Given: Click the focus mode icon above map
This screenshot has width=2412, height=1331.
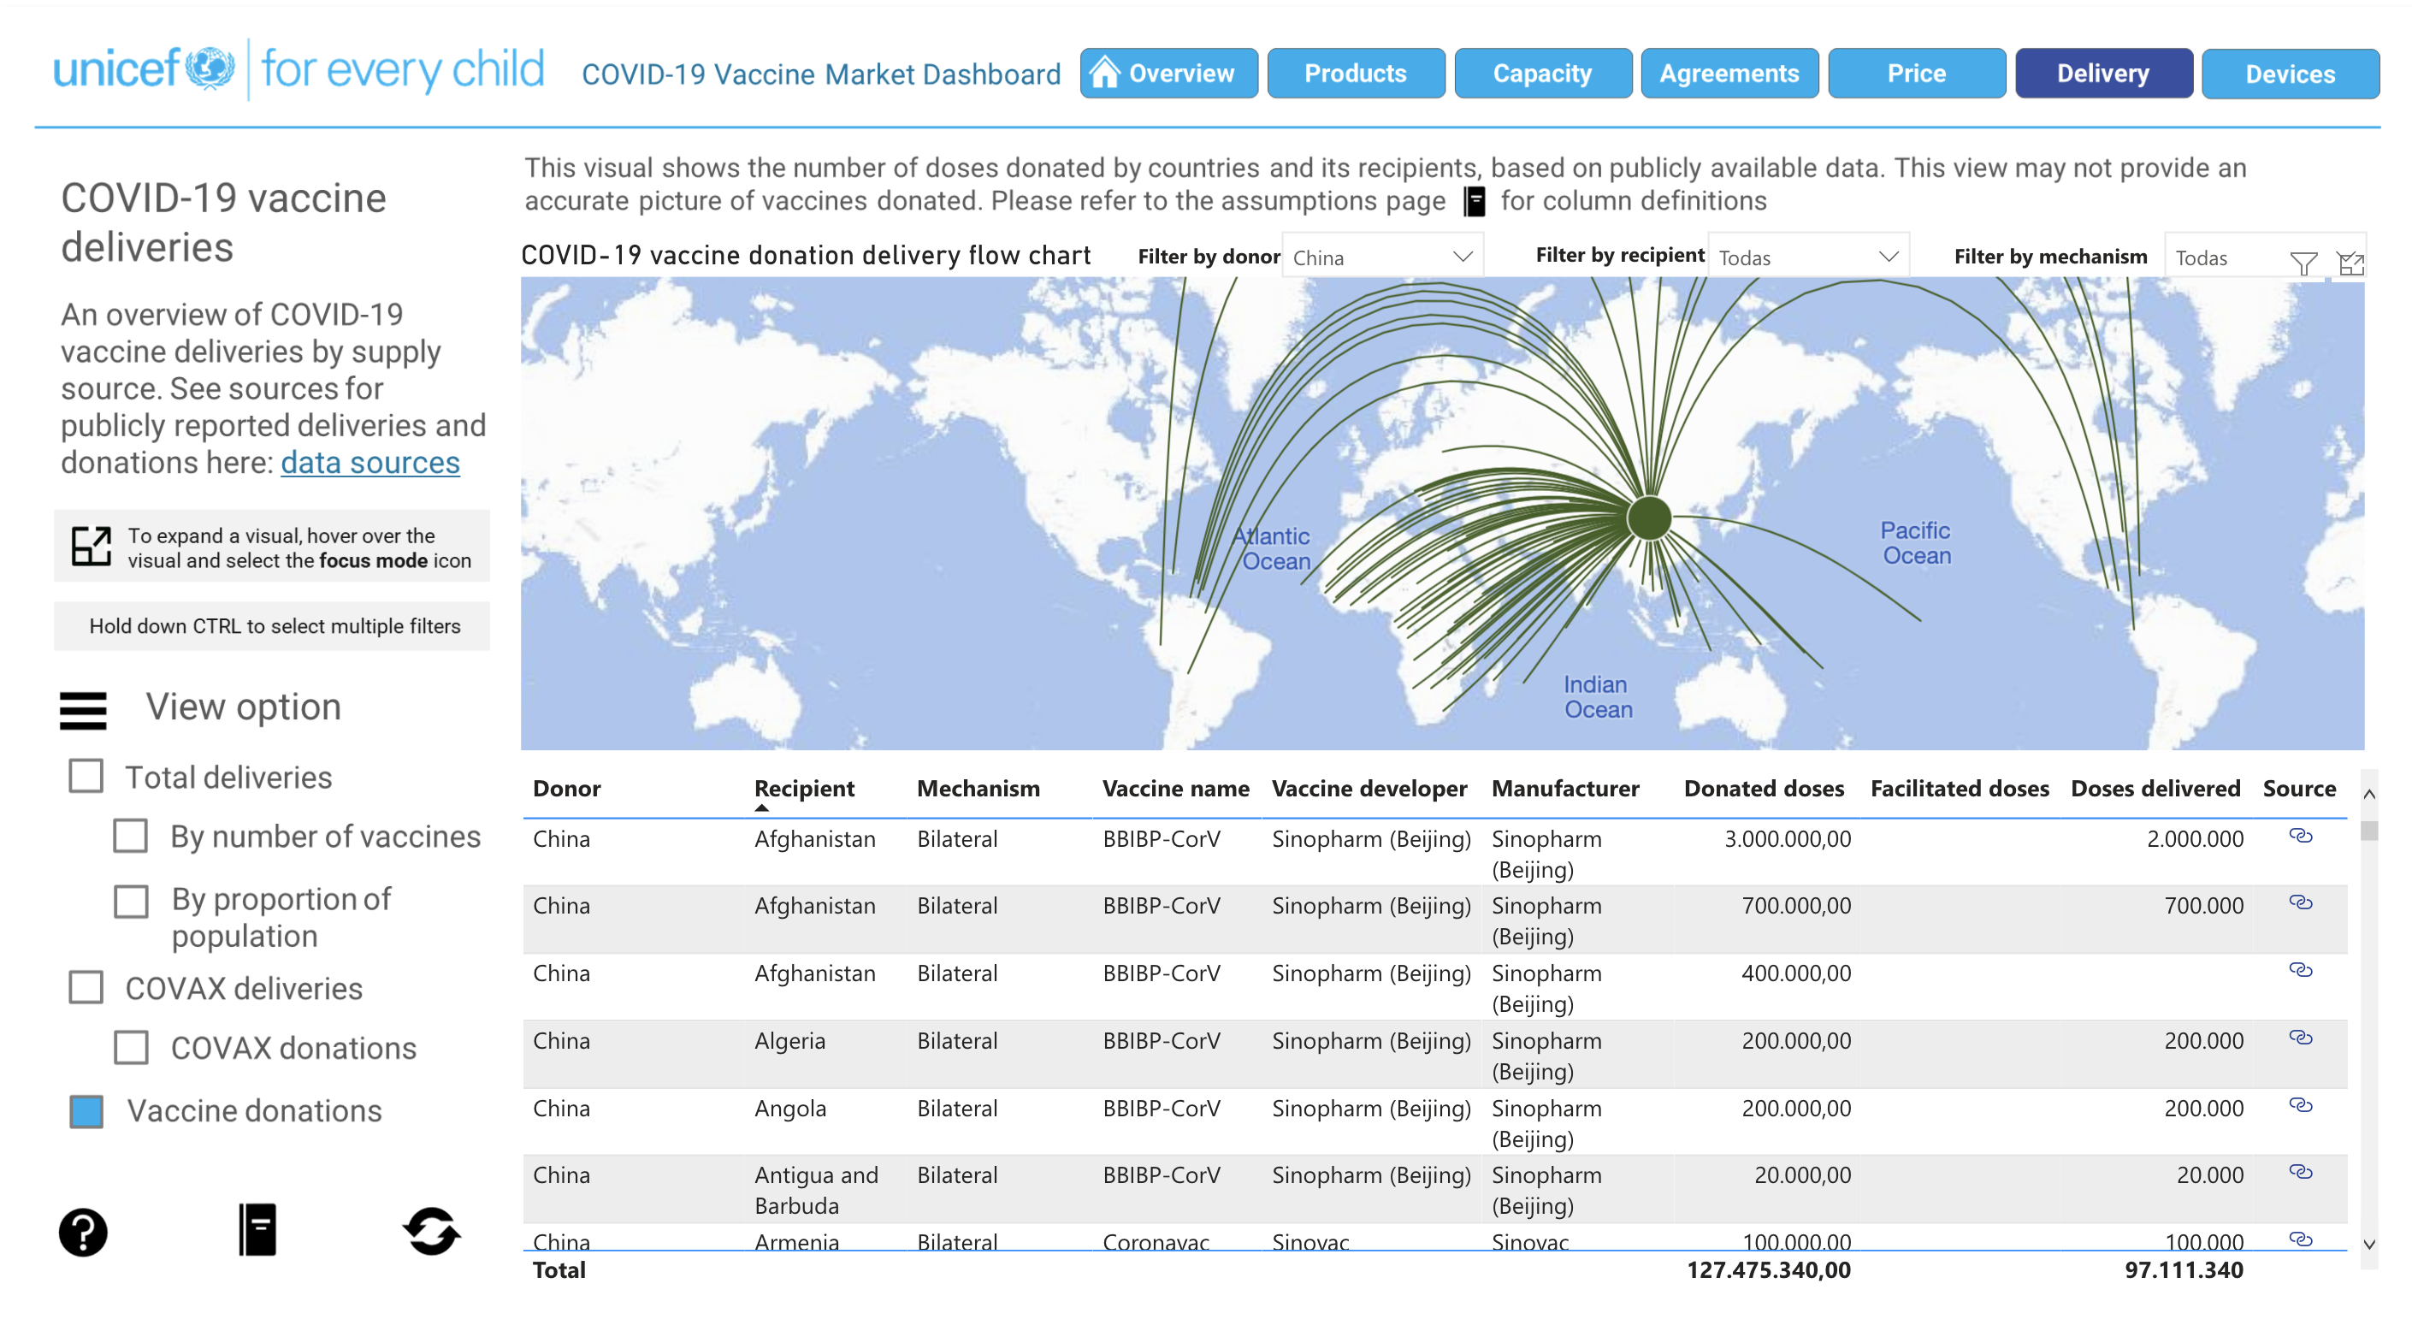Looking at the screenshot, I should coord(2351,263).
